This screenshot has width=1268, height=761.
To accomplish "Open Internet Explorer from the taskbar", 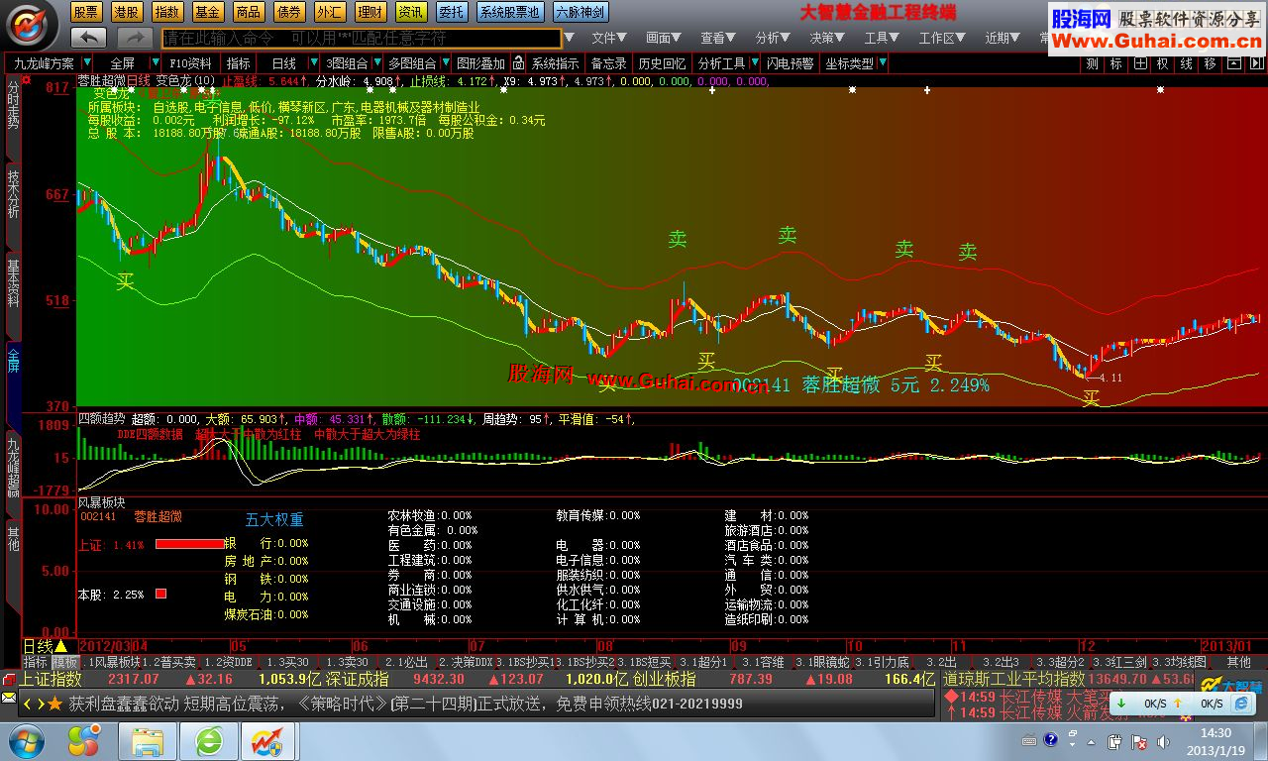I will coord(210,740).
